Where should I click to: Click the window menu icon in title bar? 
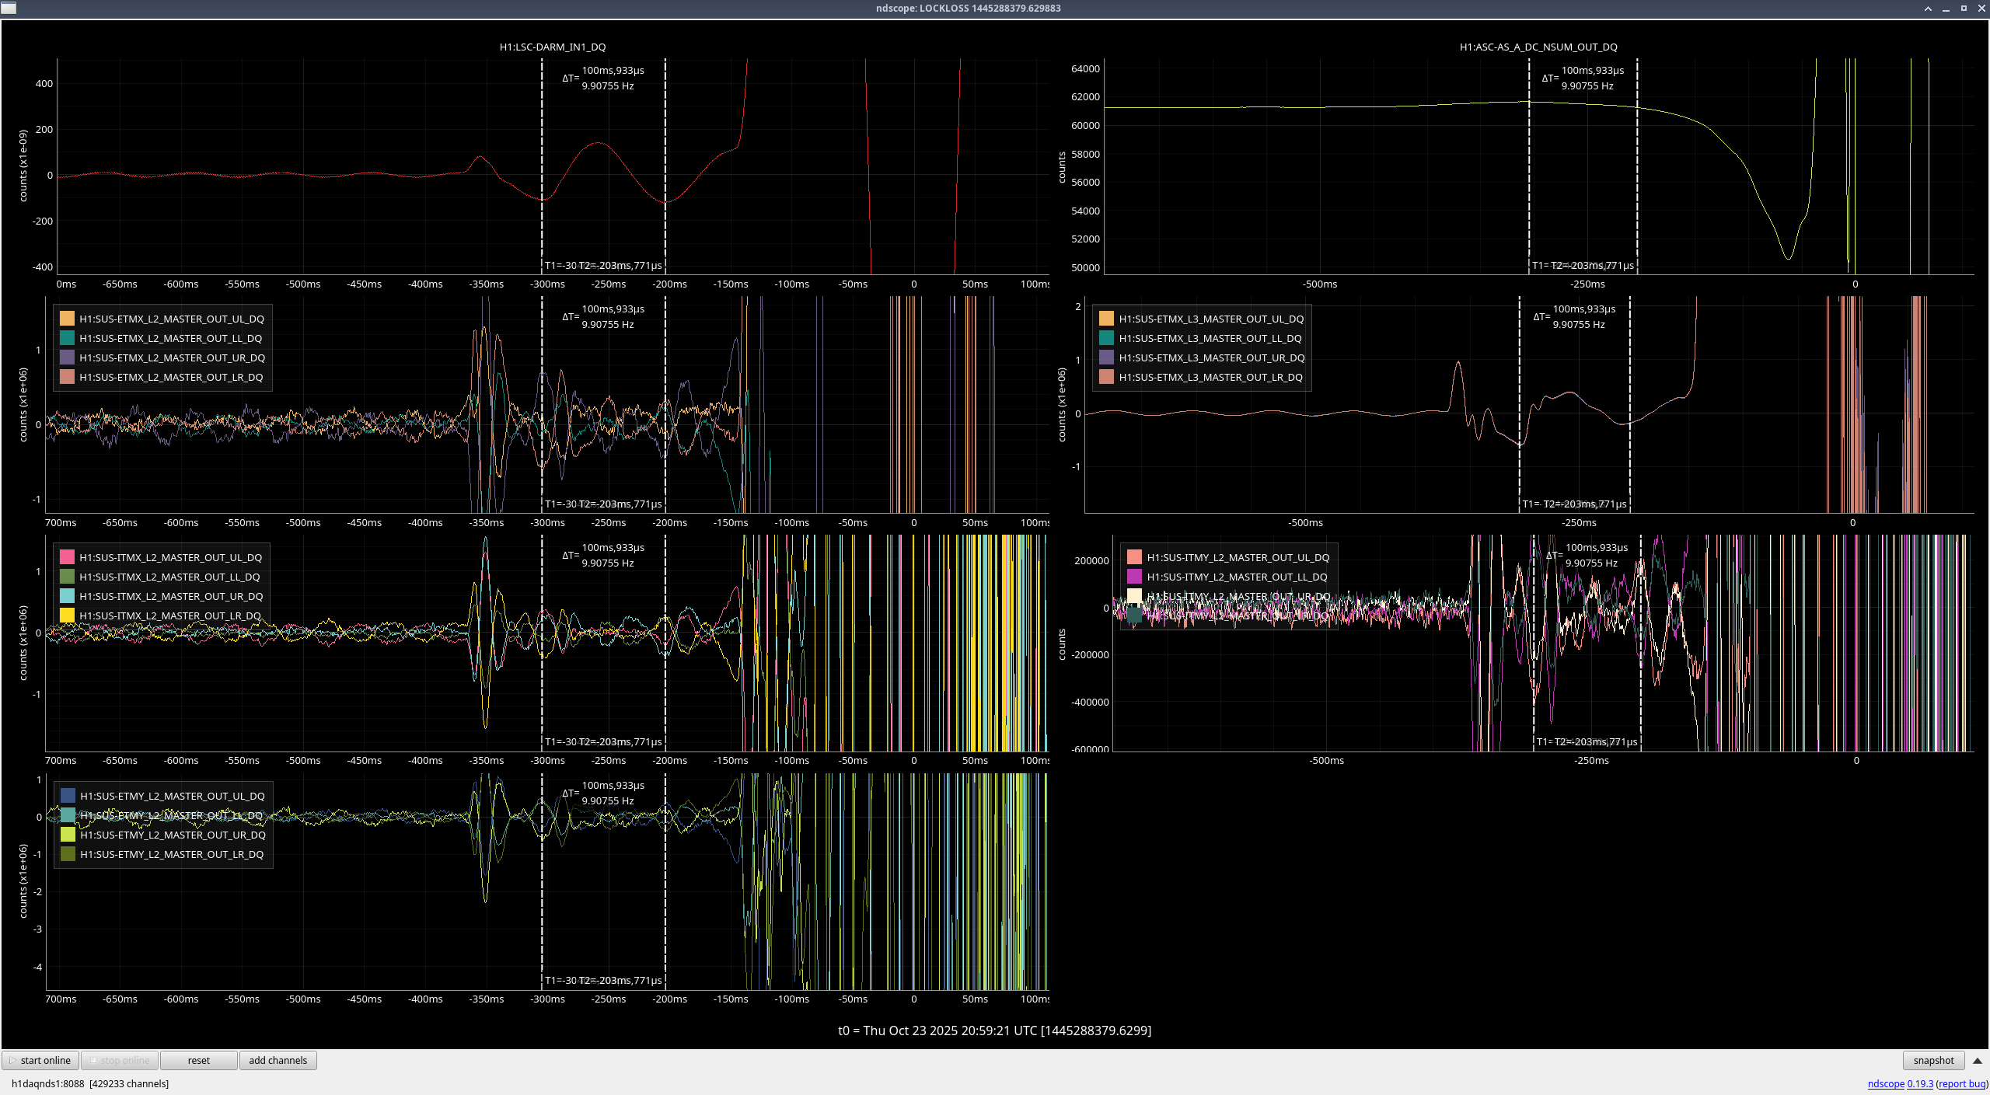tap(9, 9)
